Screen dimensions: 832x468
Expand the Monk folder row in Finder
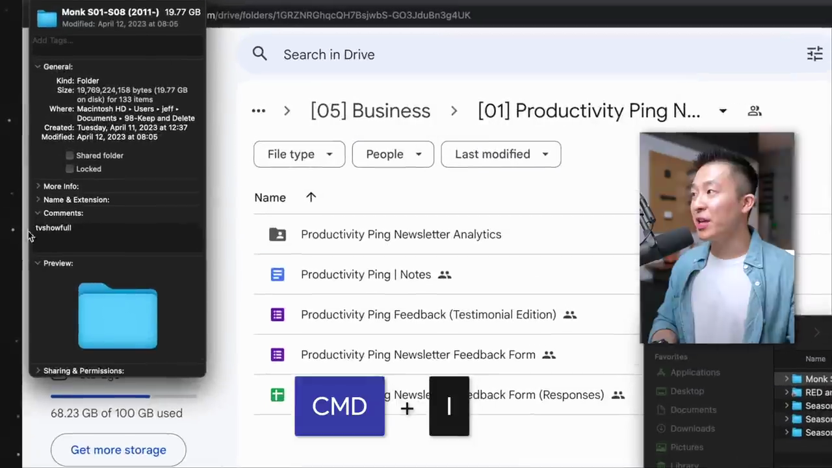tap(786, 379)
